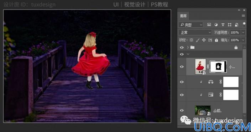Hide the expanded second group
Viewport: 251px width, 132px height.
(x=182, y=54)
